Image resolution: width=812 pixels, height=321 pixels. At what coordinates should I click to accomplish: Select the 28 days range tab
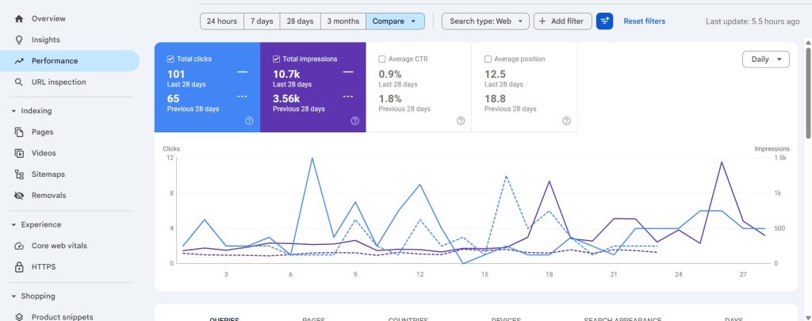tap(300, 21)
